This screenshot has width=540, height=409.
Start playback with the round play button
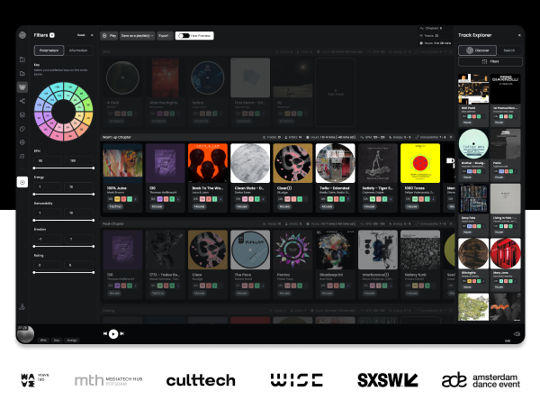[x=113, y=334]
